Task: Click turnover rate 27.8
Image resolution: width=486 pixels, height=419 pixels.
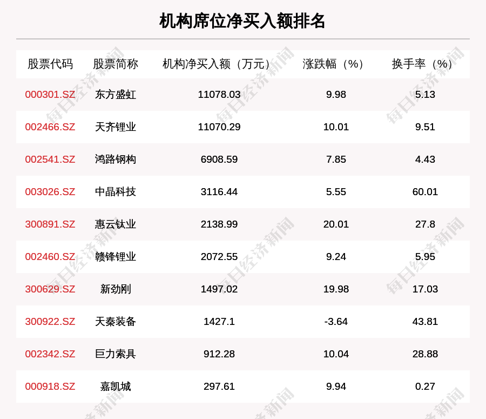Action: 425,224
